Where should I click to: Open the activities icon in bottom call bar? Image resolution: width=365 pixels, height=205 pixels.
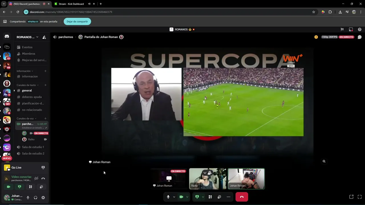tap(210, 197)
